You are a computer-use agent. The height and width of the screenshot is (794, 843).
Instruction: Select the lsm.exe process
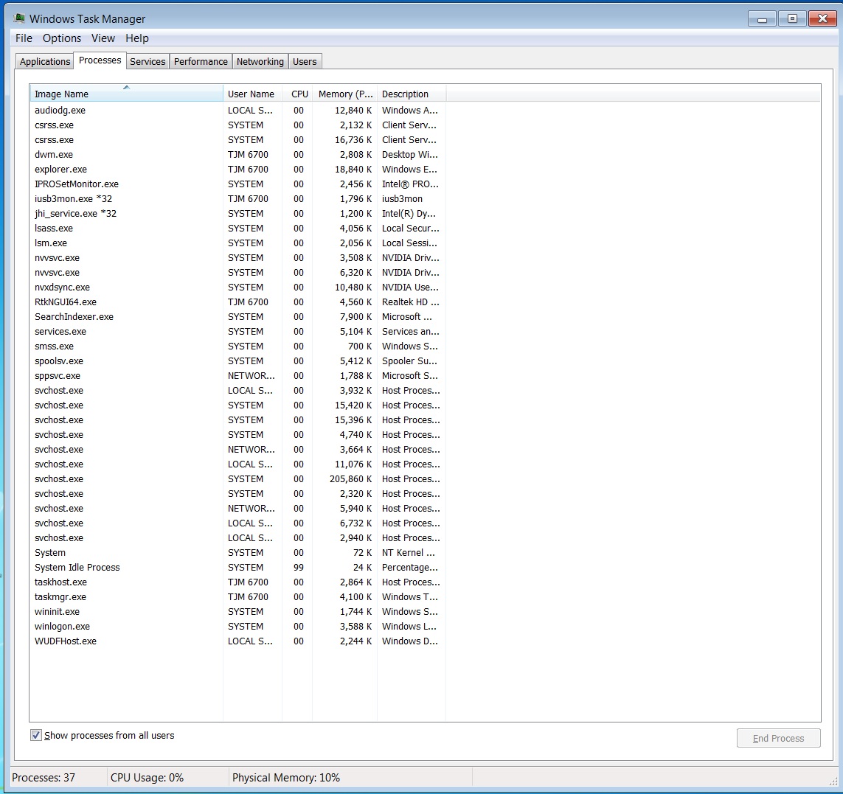[x=237, y=243]
